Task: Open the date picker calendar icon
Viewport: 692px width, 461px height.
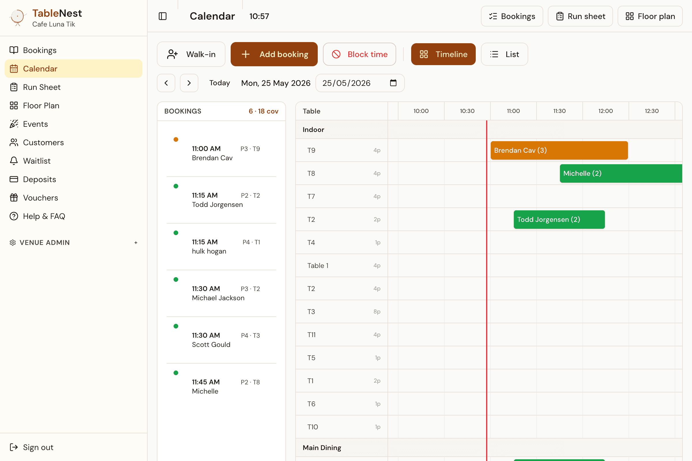Action: (x=393, y=83)
